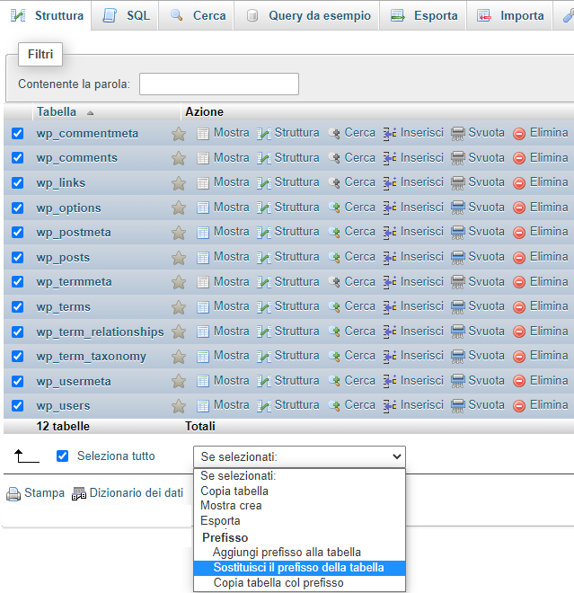Open the wp_term_taxonomy table link

tap(91, 356)
